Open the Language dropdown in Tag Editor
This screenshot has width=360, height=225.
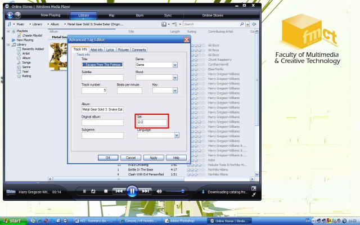click(x=177, y=136)
